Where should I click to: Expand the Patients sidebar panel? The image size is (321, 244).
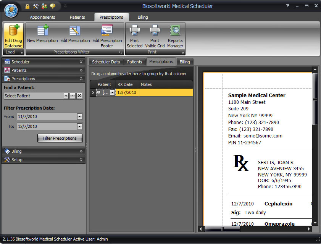(x=44, y=70)
